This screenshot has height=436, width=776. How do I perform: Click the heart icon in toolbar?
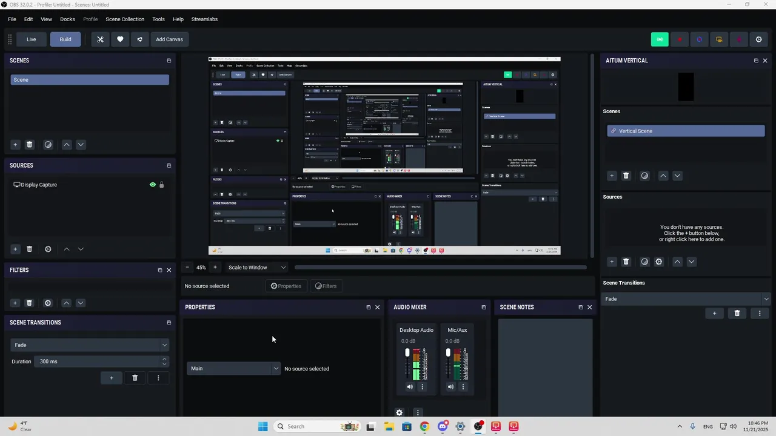(120, 39)
